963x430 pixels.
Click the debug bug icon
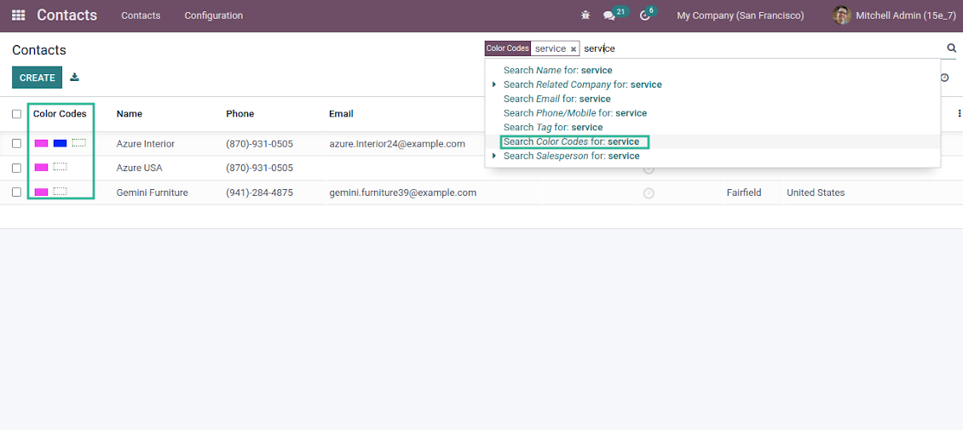click(585, 15)
